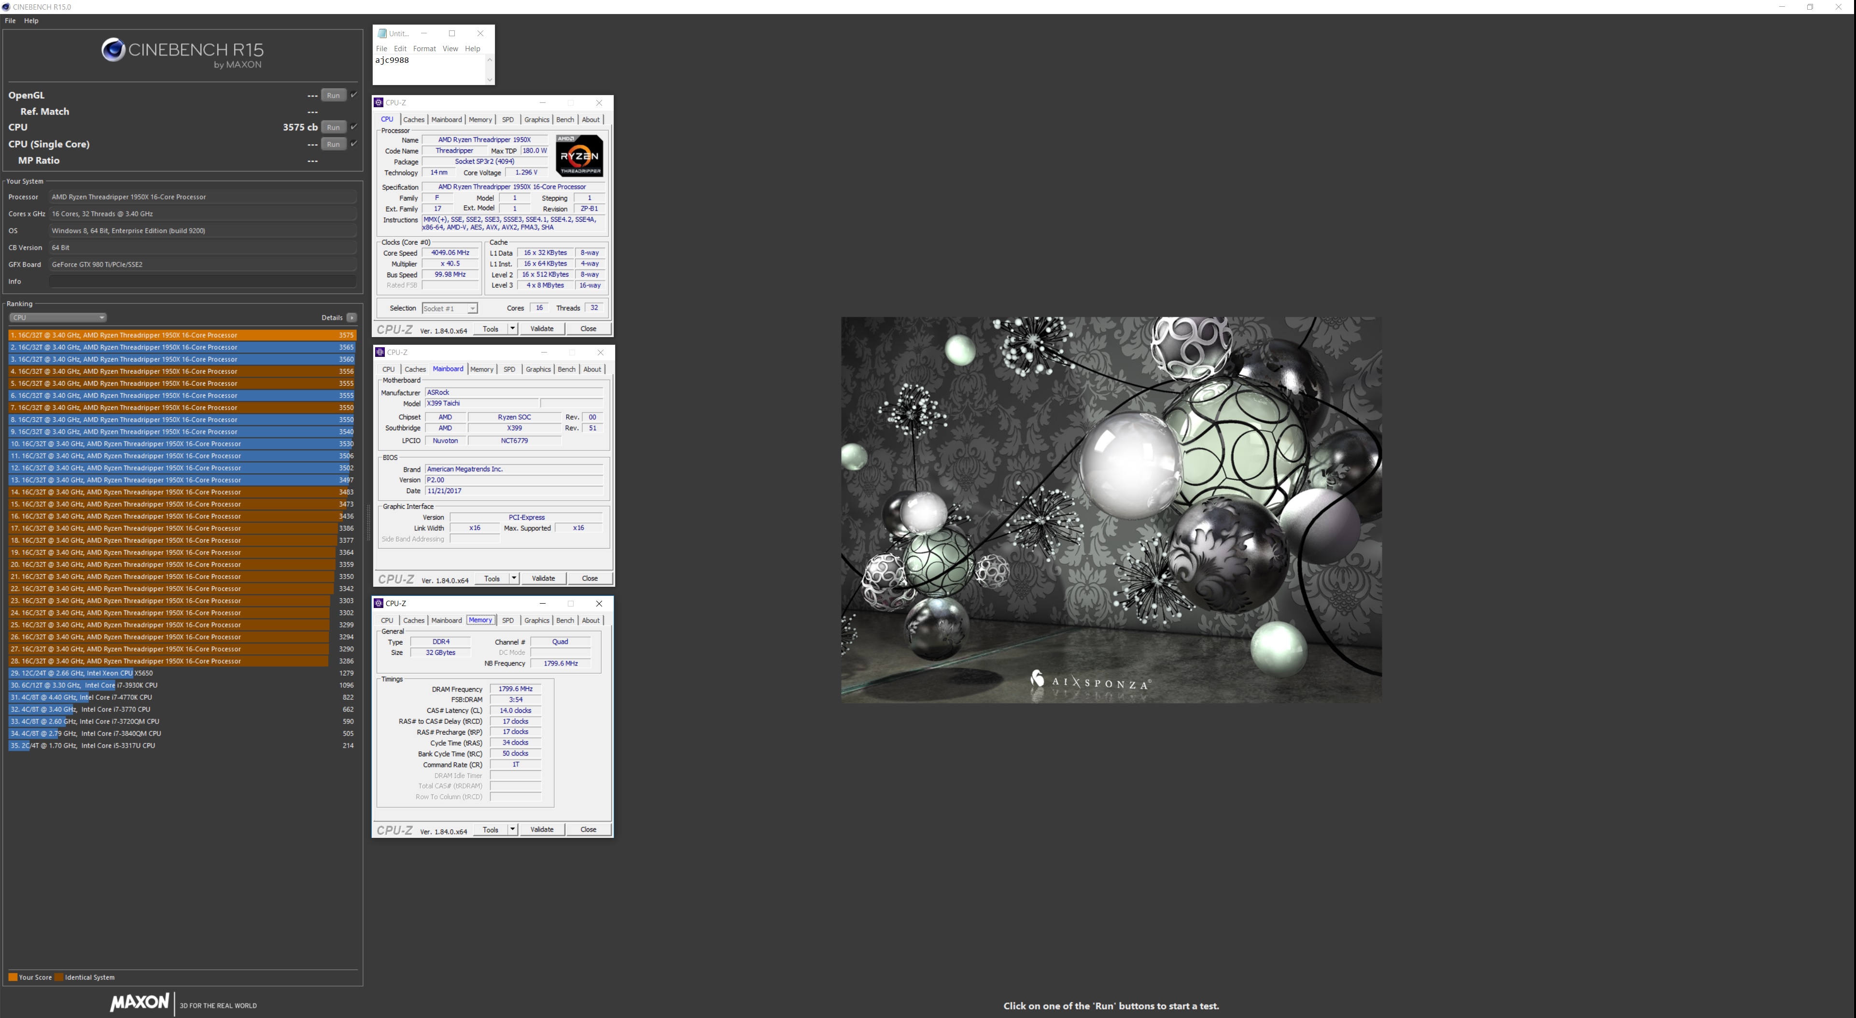This screenshot has width=1856, height=1018.
Task: Open the Socket #1 selection dropdown
Action: (x=450, y=309)
